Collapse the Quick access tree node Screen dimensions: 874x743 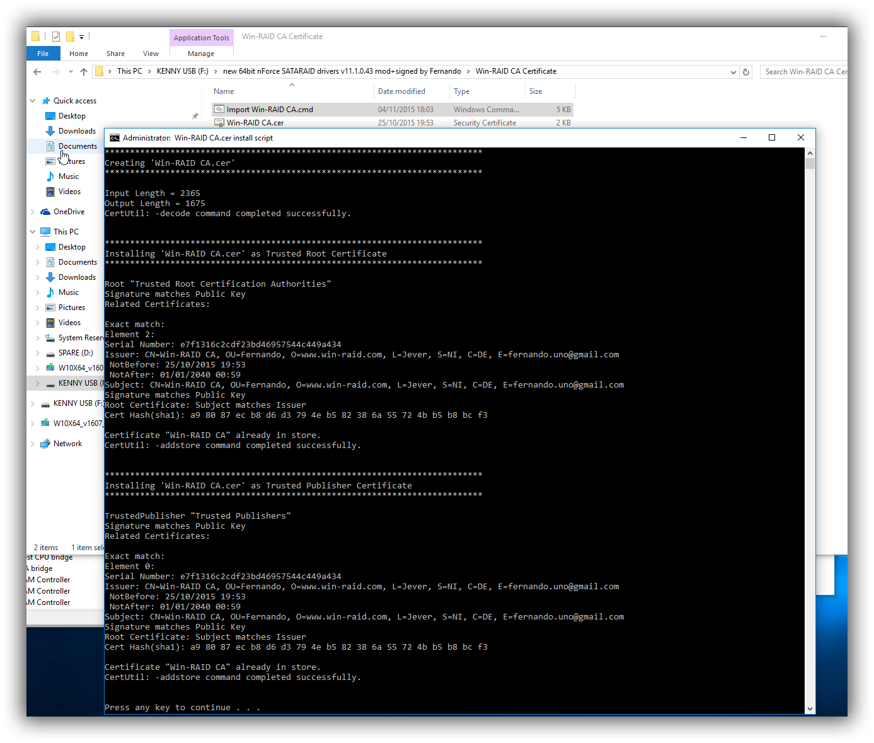click(x=33, y=101)
